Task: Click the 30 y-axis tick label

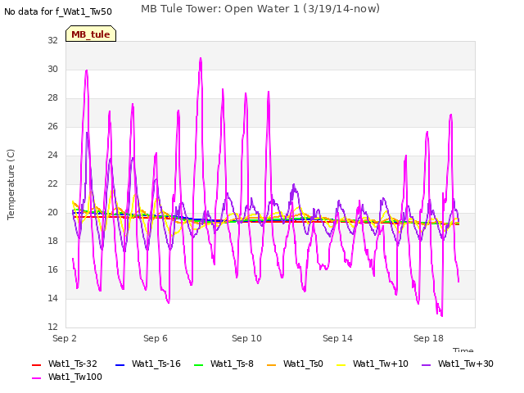Action: click(x=52, y=69)
